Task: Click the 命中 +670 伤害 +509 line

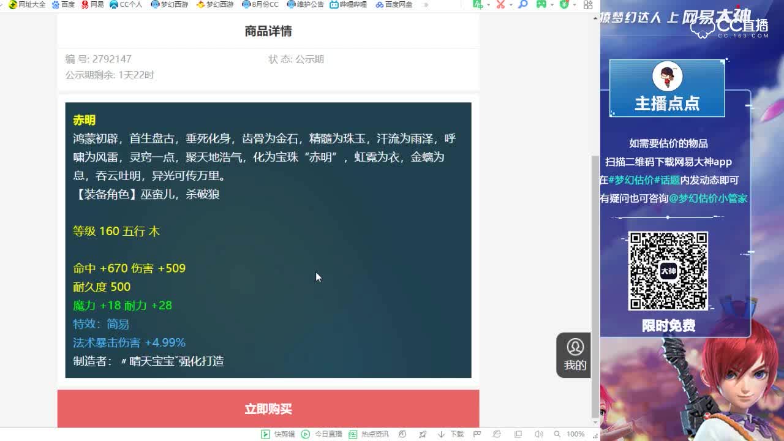Action: [129, 268]
